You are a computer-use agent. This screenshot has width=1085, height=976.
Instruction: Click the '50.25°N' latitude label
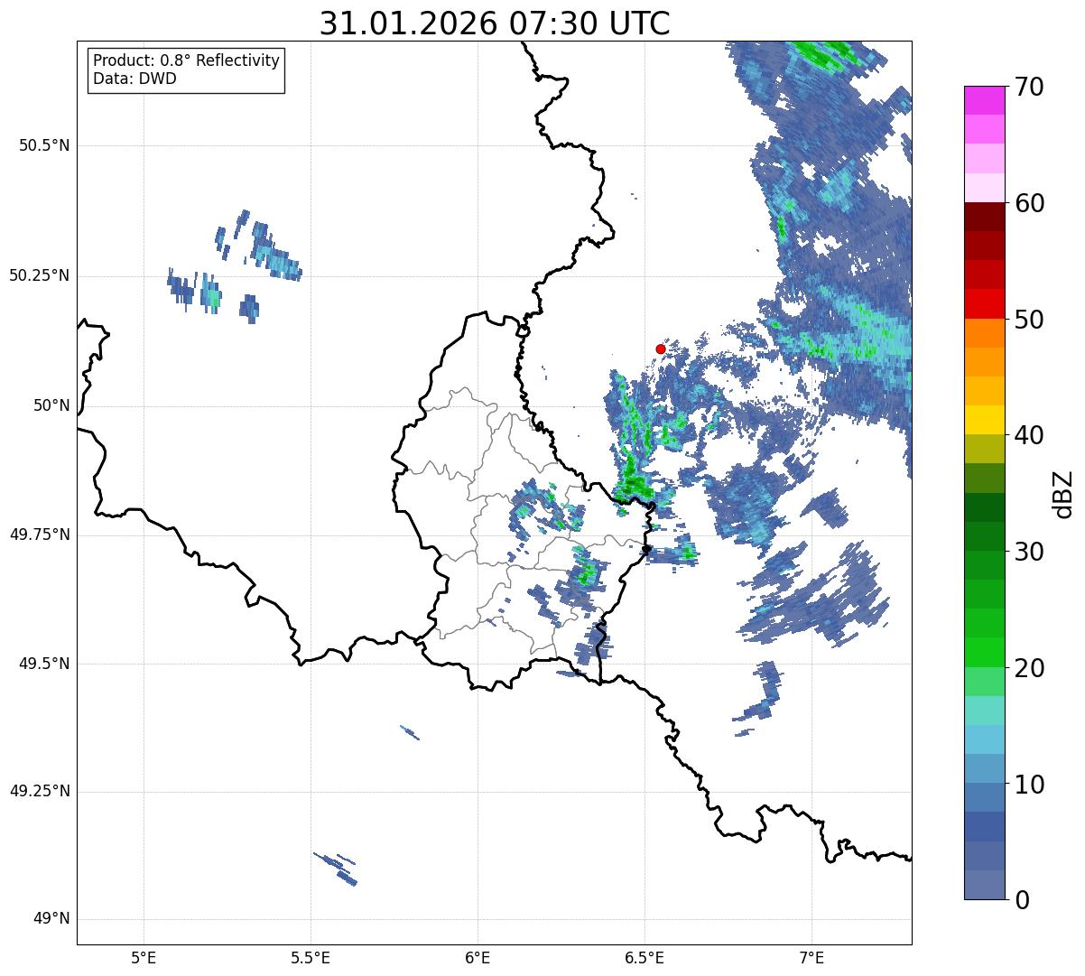click(x=40, y=275)
